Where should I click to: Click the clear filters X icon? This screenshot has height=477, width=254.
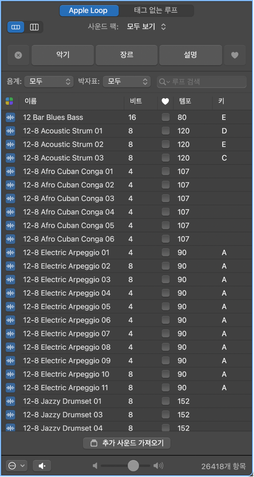[x=18, y=55]
